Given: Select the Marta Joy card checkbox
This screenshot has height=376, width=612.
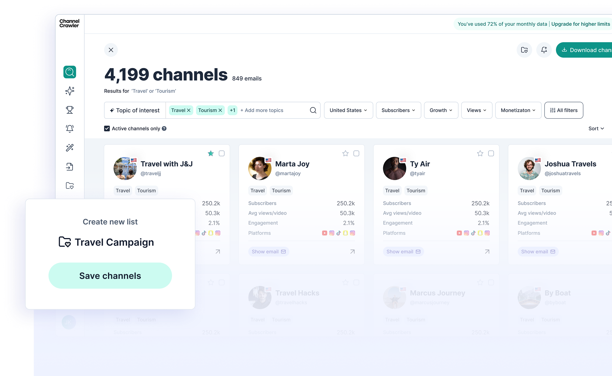Looking at the screenshot, I should [x=356, y=153].
